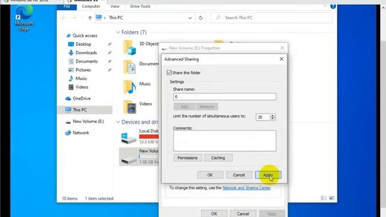The image size is (386, 217).
Task: Increase the simultaneous users limit
Action: [273, 115]
